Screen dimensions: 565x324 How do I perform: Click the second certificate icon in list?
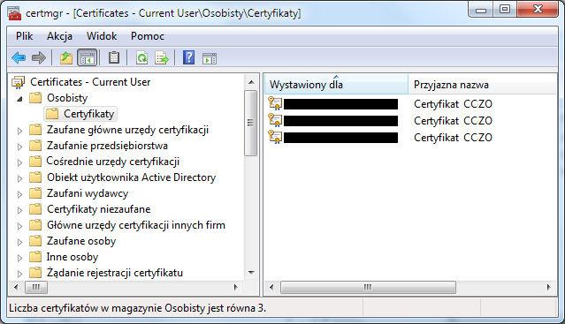275,120
